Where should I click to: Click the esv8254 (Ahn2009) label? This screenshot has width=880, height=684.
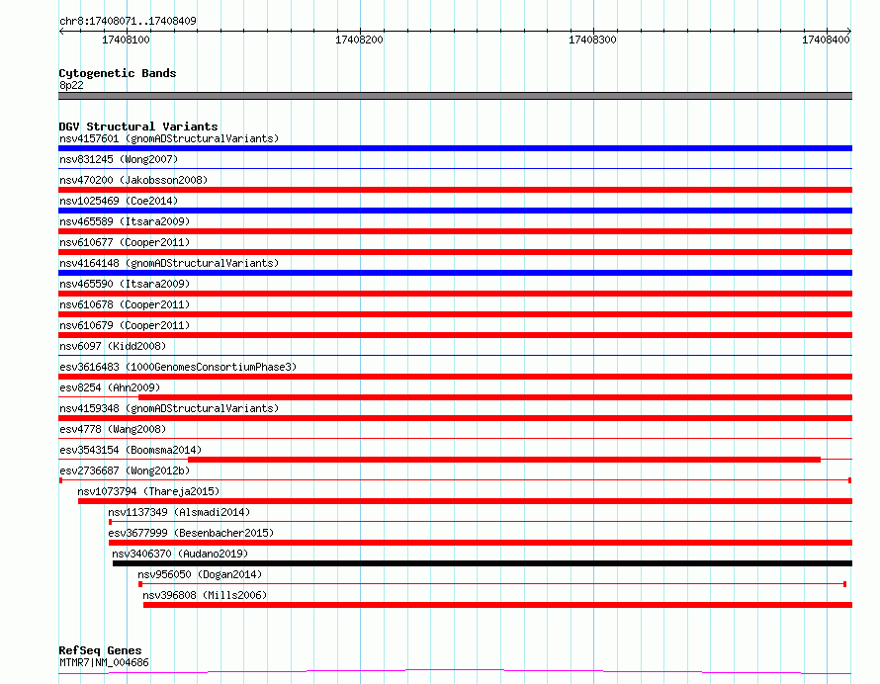coord(110,387)
